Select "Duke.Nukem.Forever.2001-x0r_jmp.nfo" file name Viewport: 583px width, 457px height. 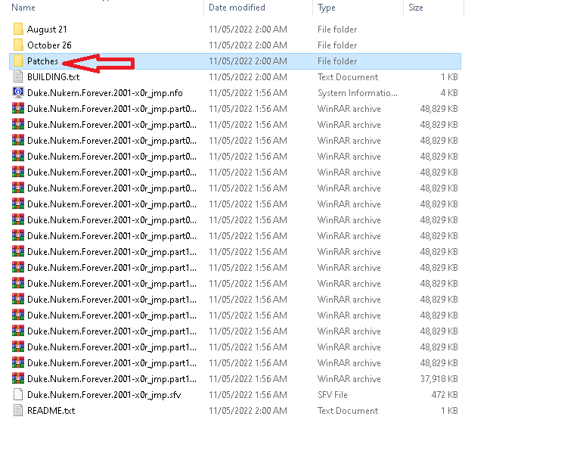tap(105, 93)
